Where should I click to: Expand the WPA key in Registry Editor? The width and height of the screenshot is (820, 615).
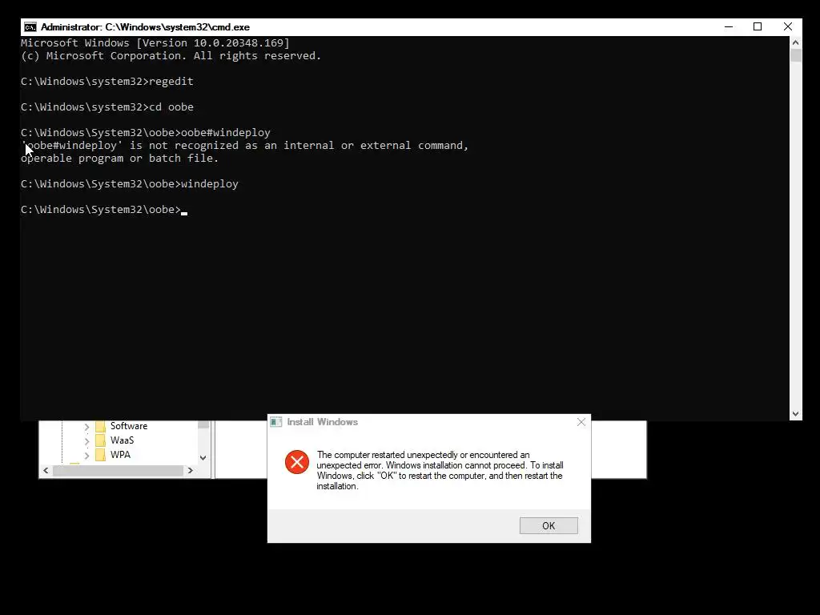[86, 456]
